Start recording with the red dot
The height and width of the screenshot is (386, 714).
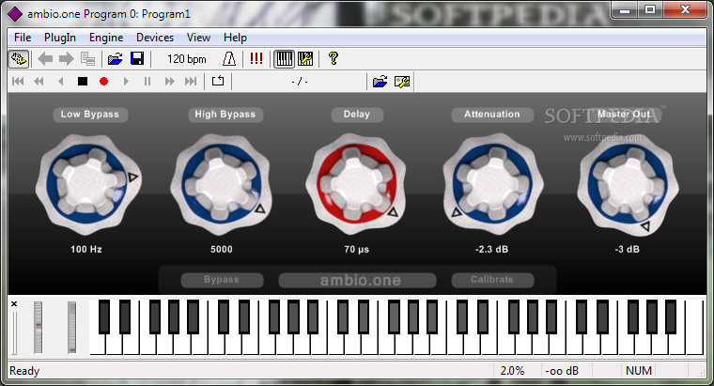point(104,82)
